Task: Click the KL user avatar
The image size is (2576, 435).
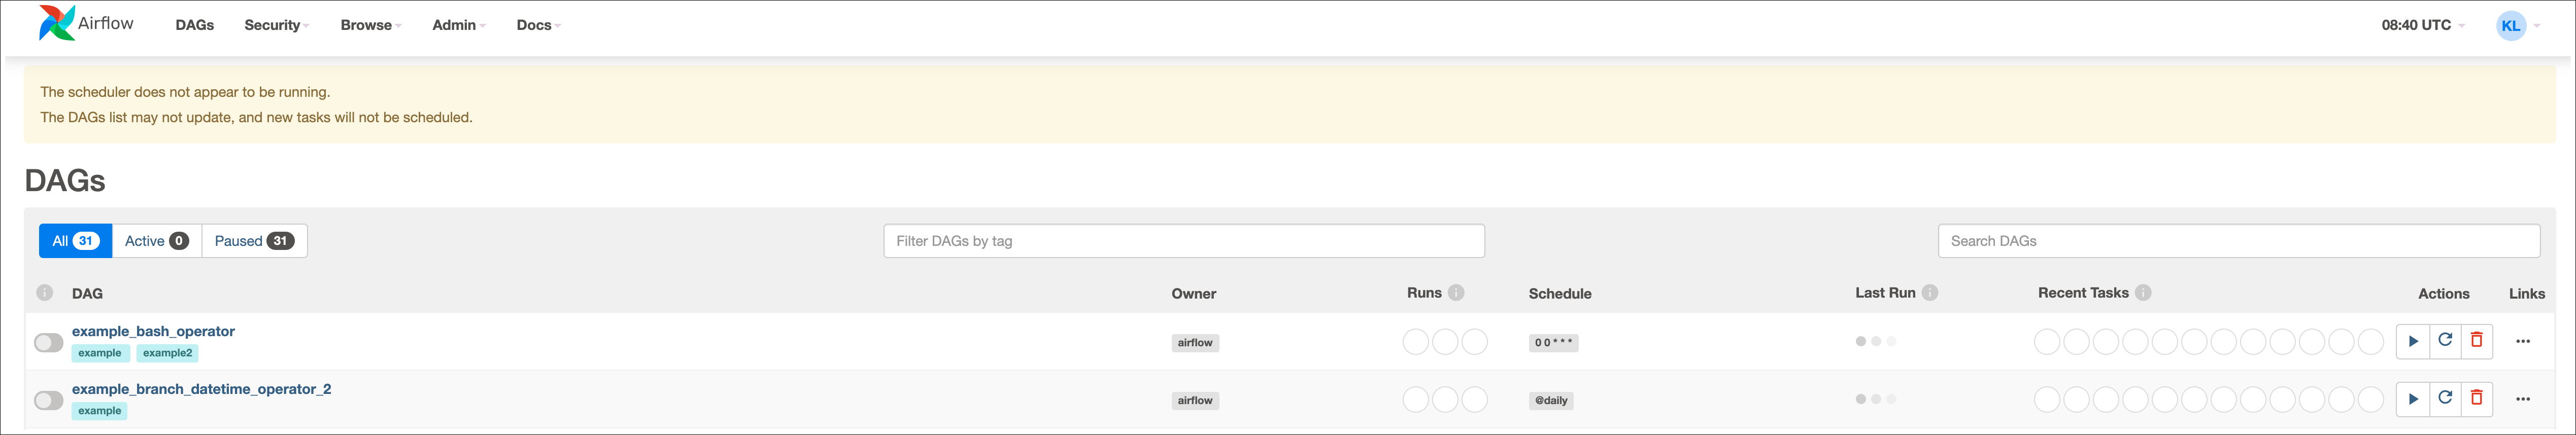Action: [x=2511, y=26]
